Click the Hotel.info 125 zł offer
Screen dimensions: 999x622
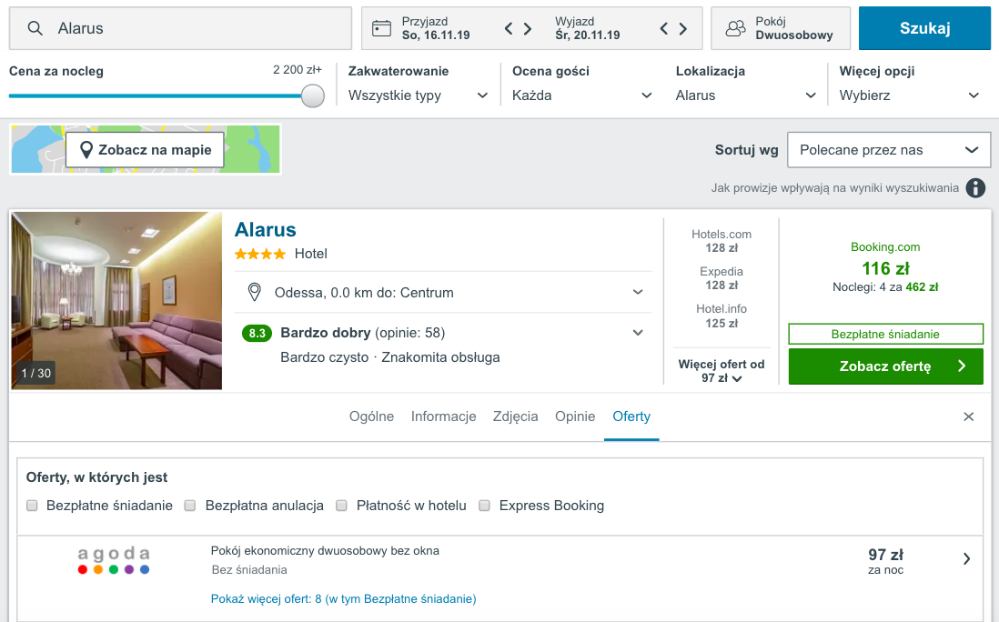[721, 316]
